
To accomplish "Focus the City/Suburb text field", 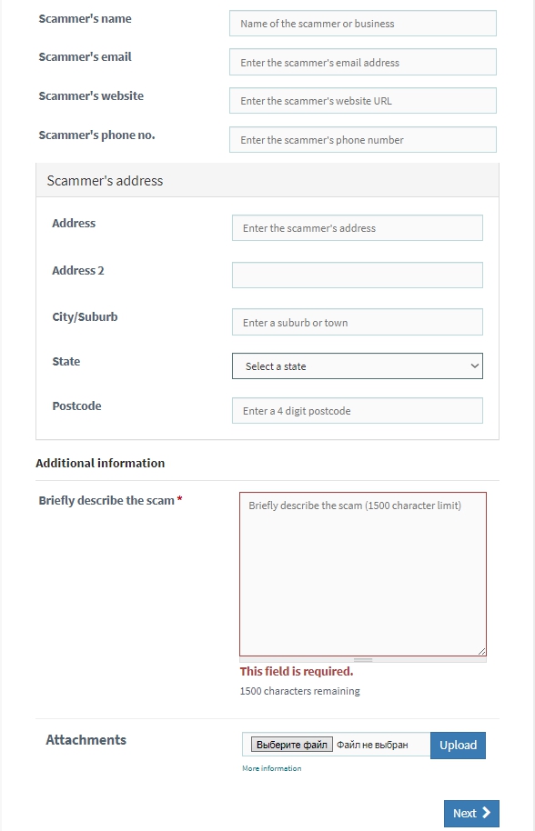I will 358,322.
